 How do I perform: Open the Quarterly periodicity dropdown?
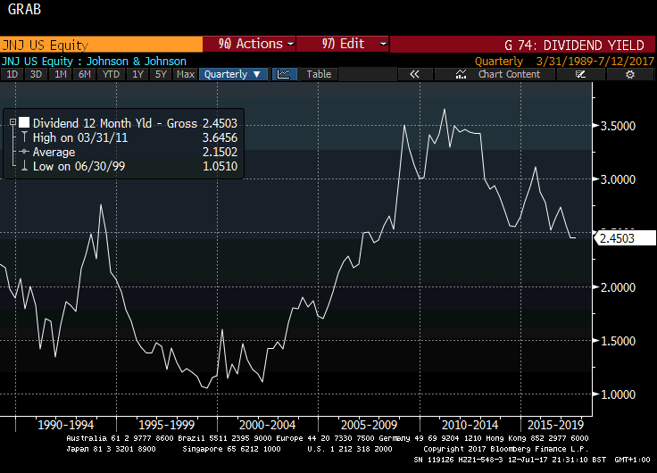(233, 74)
